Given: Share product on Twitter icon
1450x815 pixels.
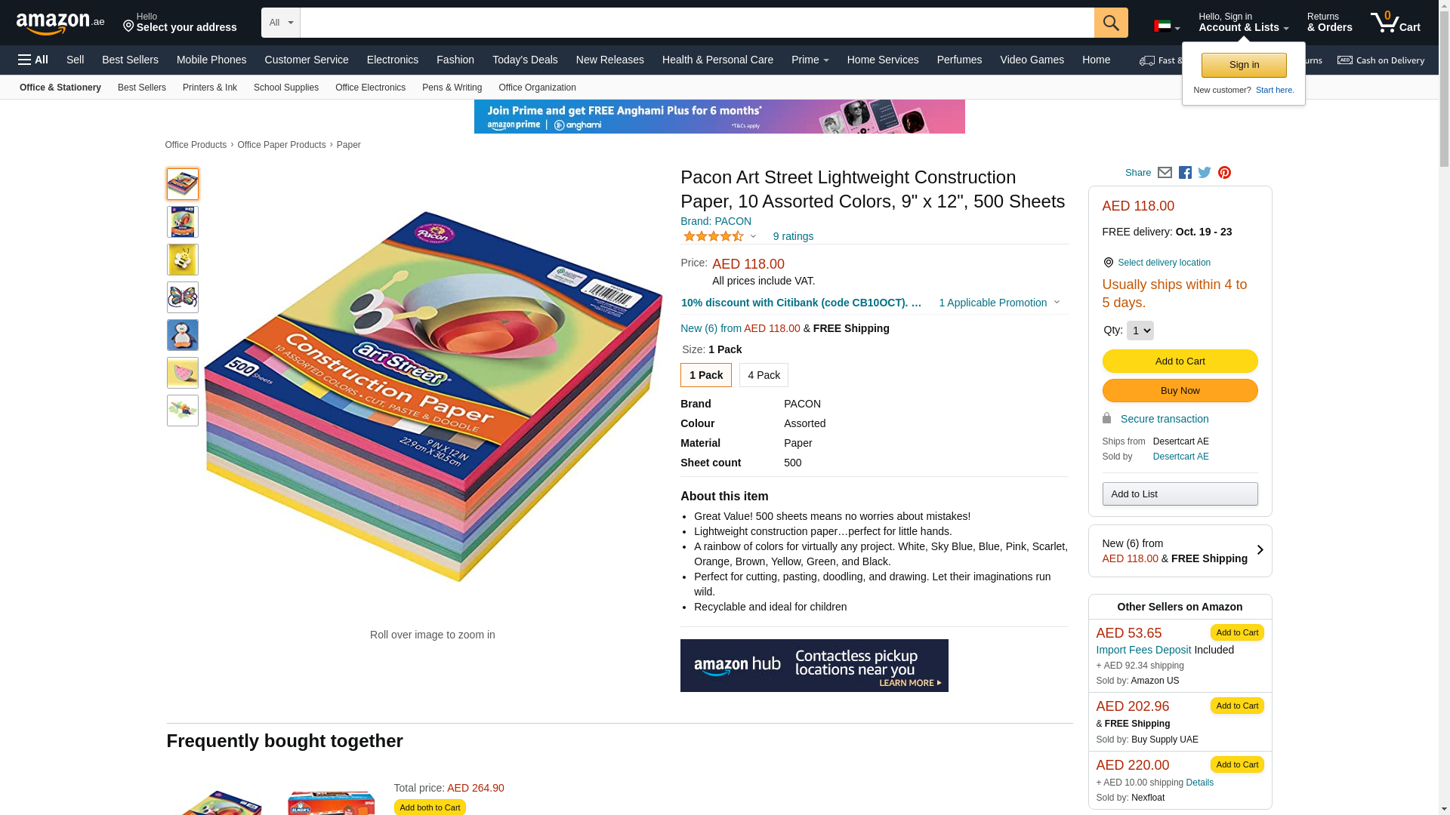Looking at the screenshot, I should tap(1205, 173).
